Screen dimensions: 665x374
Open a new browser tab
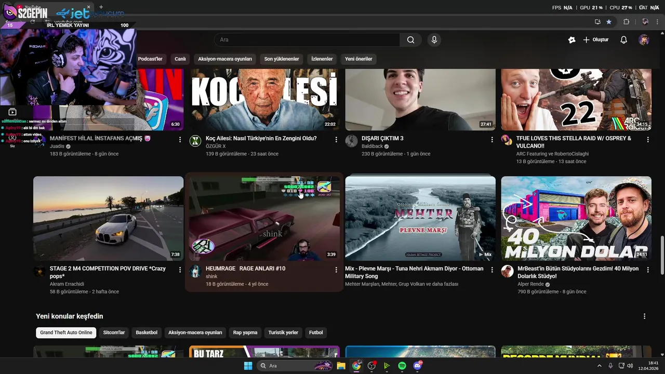101,7
